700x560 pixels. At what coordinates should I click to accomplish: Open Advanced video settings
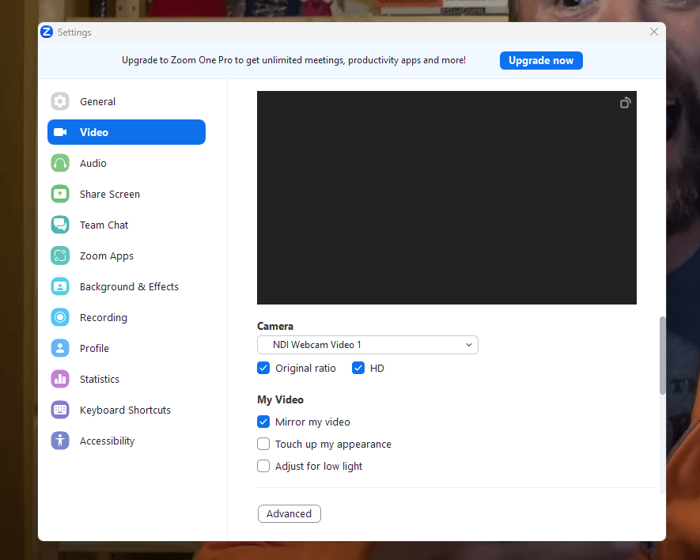[289, 513]
